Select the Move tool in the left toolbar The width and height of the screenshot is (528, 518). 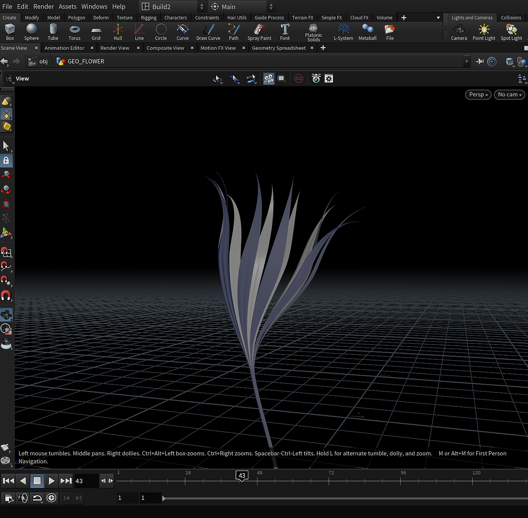tap(6, 175)
